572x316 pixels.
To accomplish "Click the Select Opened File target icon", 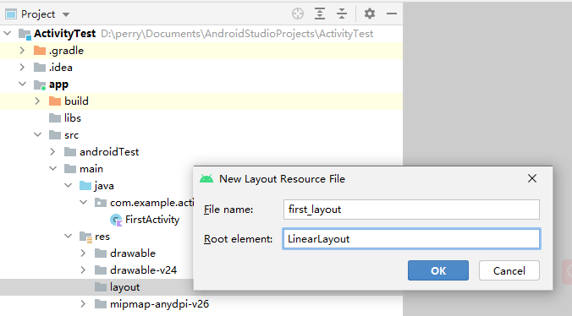I will 298,14.
